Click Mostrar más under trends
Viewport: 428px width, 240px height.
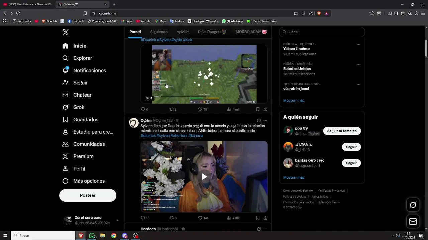coord(294,100)
